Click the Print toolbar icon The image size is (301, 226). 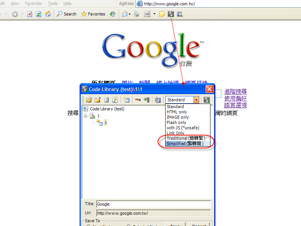click(137, 14)
